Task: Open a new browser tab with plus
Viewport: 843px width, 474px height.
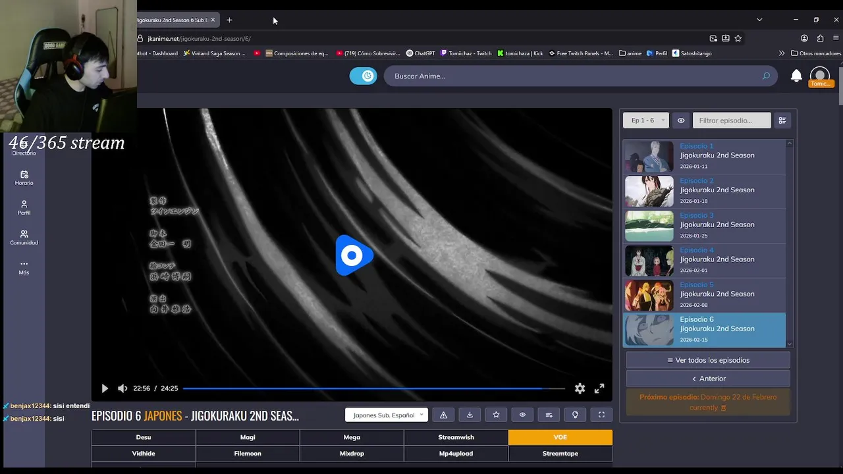Action: (x=229, y=20)
